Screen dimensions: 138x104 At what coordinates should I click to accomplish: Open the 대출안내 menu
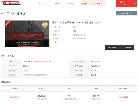57,4
